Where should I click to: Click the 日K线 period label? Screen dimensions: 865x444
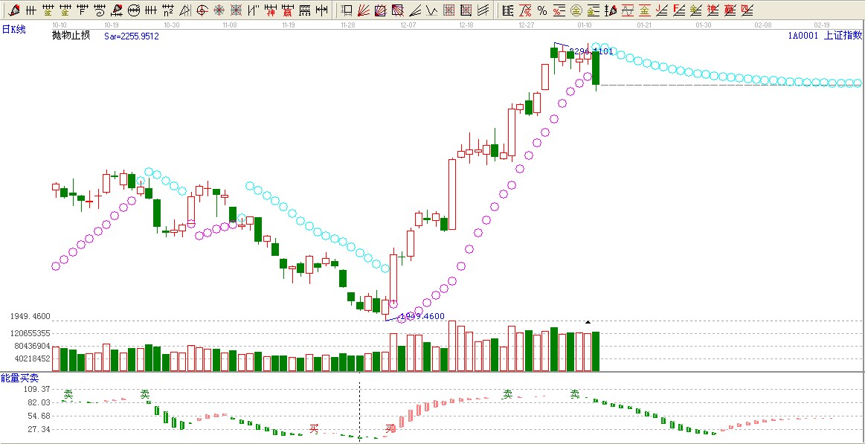14,29
